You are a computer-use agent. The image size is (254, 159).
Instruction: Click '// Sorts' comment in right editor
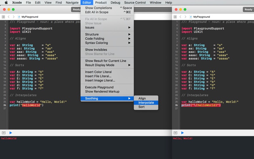pyautogui.click(x=189, y=65)
